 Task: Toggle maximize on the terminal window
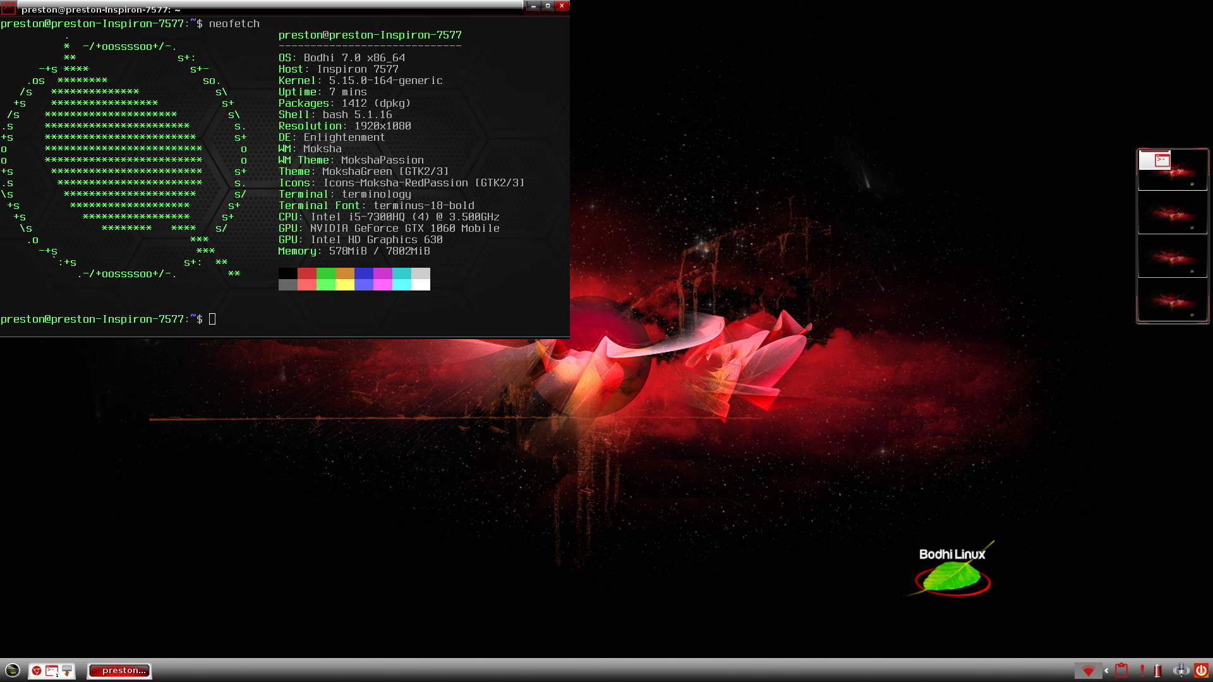[x=548, y=6]
